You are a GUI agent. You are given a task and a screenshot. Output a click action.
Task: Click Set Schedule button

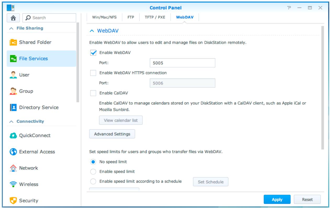pyautogui.click(x=210, y=182)
